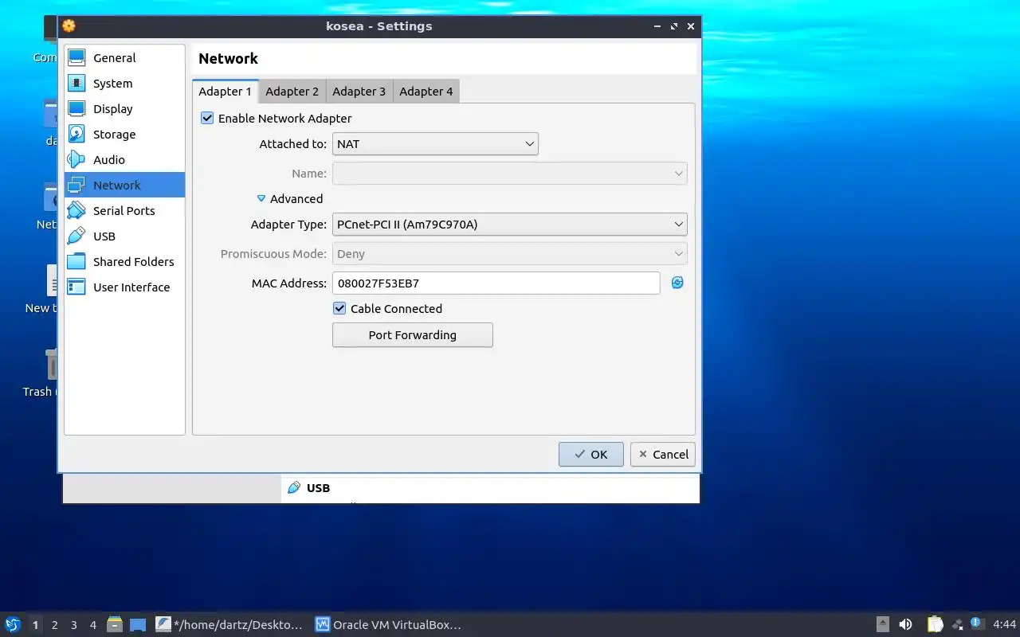This screenshot has height=637, width=1020.
Task: Open the User Interface settings category
Action: pyautogui.click(x=124, y=287)
